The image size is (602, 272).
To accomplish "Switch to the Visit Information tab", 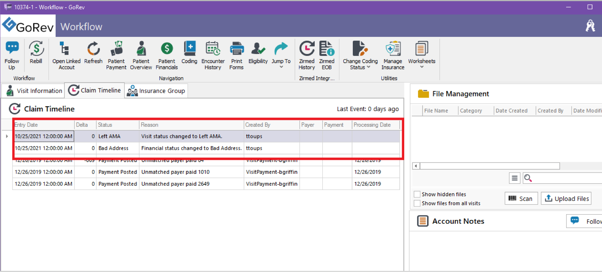I will 34,91.
